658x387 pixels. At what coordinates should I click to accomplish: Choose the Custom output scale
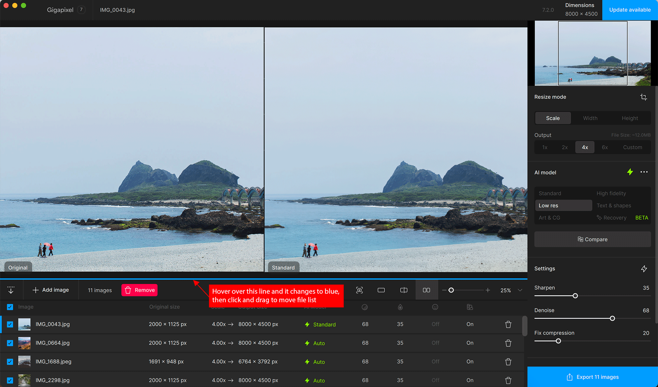pos(632,148)
